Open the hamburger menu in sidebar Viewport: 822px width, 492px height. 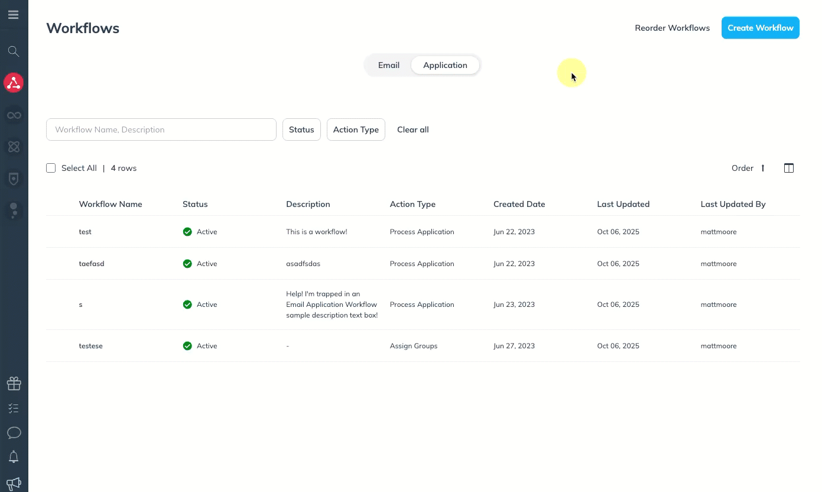pos(13,15)
